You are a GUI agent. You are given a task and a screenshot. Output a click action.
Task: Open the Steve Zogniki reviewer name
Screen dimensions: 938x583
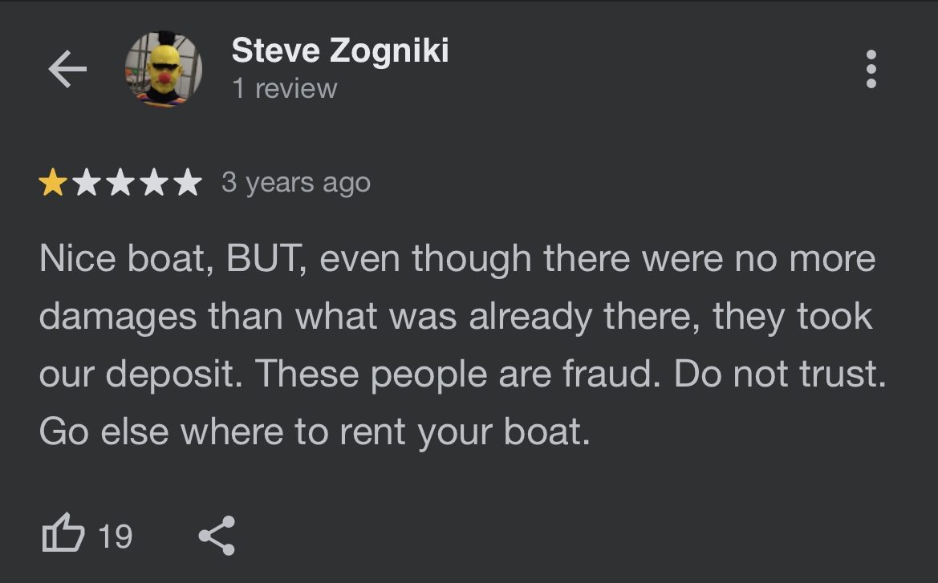click(339, 51)
